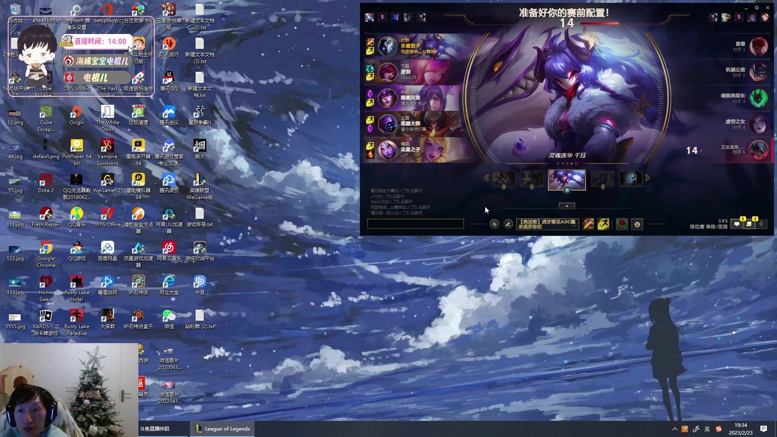This screenshot has width=777, height=437.
Task: Change the first summoner spell (Heal)
Action: pos(588,224)
